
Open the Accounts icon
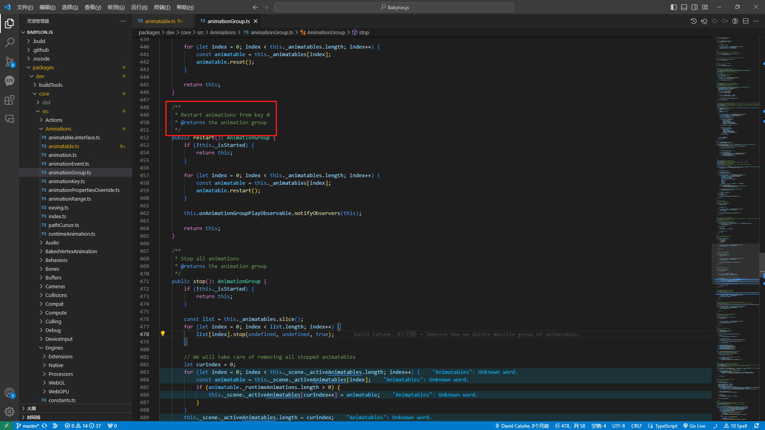click(10, 393)
